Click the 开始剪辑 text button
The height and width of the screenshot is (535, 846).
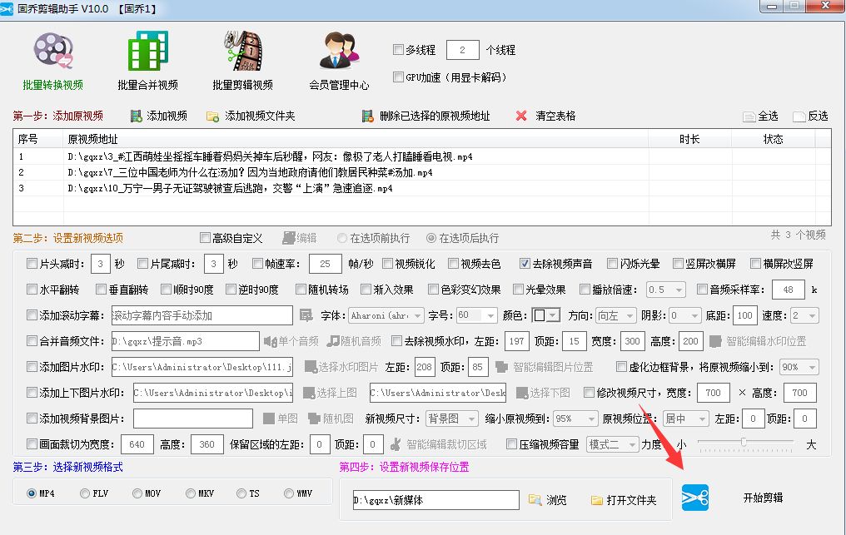763,498
